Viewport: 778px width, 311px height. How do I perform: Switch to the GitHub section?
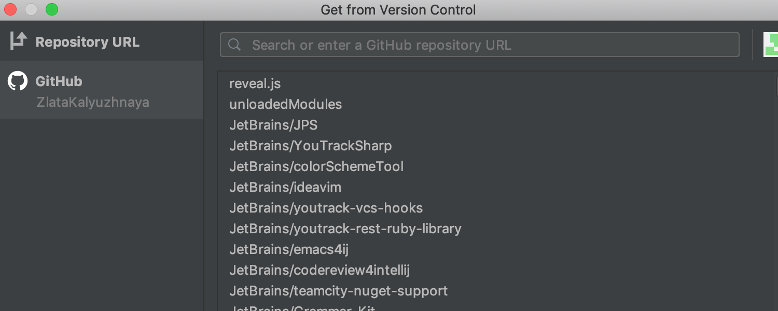point(59,81)
